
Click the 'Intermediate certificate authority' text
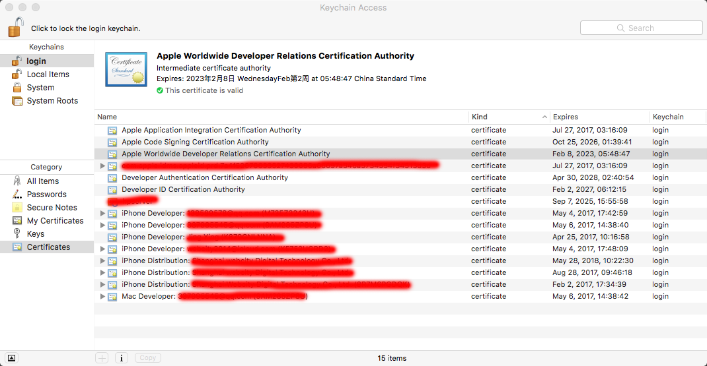click(x=213, y=68)
